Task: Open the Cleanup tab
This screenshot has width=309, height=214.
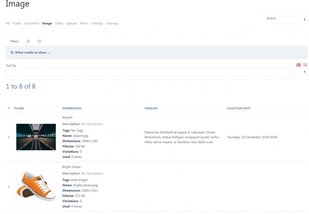Action: point(112,23)
